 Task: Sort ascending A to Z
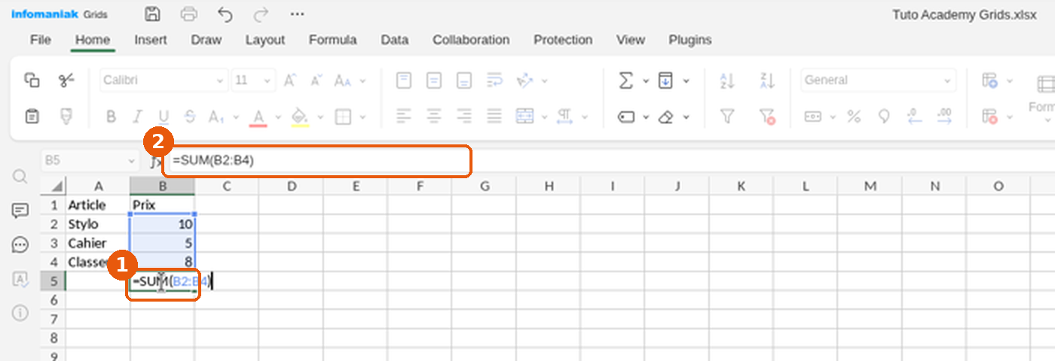pyautogui.click(x=727, y=80)
